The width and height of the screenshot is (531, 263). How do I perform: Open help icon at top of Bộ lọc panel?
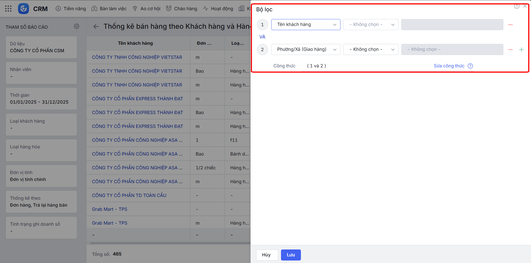coord(516,6)
